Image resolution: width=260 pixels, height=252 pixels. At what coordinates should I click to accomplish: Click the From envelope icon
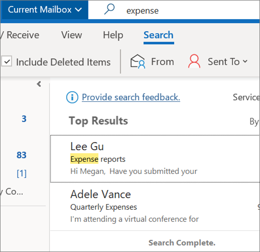pyautogui.click(x=138, y=61)
